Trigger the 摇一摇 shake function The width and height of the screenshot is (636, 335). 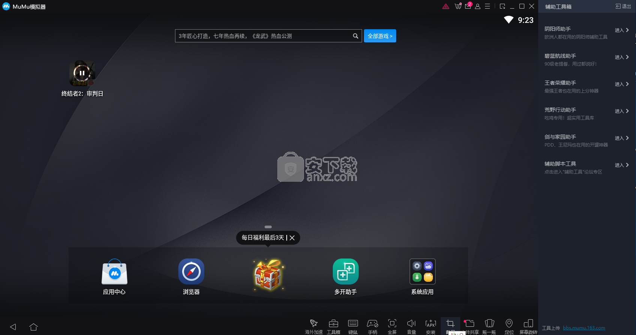[489, 323]
